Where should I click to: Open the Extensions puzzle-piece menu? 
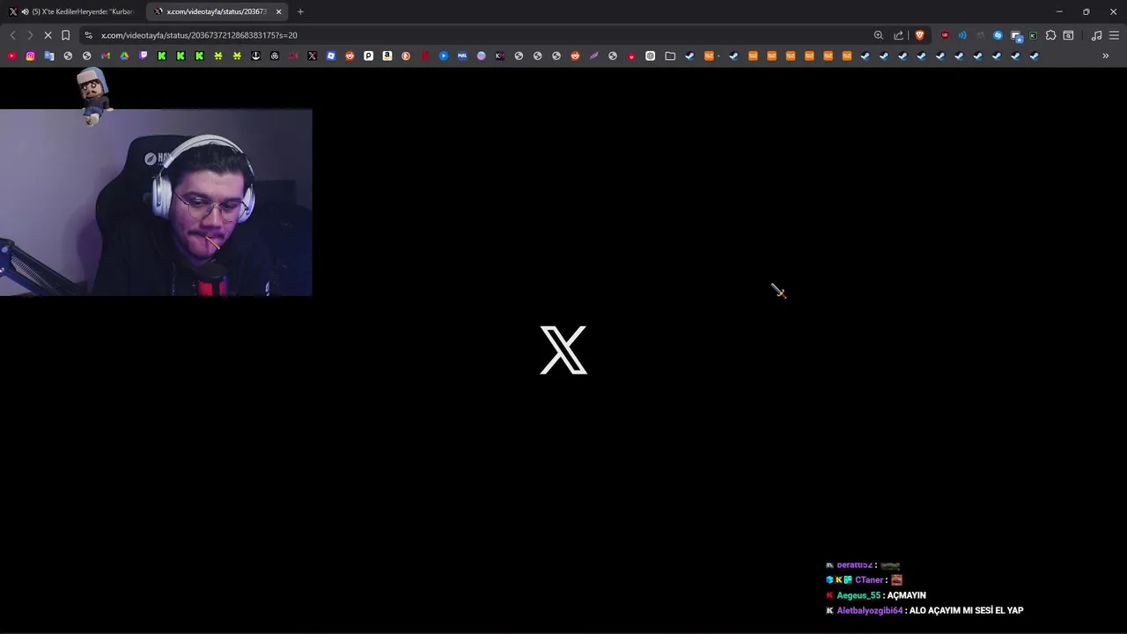(1050, 35)
